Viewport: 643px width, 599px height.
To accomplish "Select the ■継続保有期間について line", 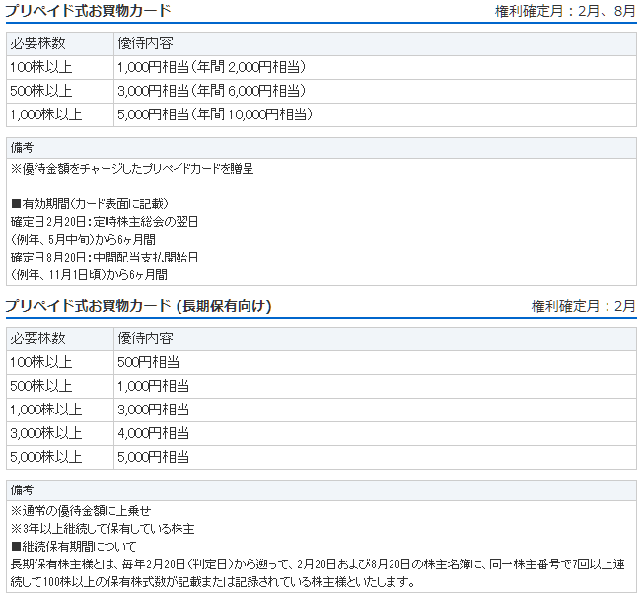I will click(73, 547).
